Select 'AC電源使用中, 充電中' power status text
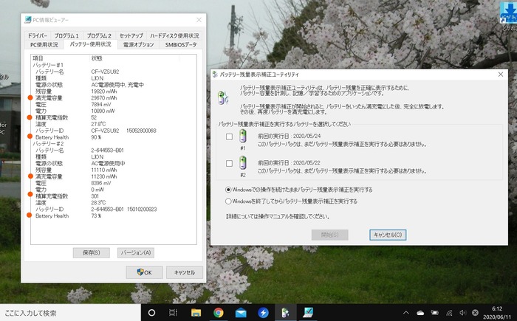Image resolution: width=517 pixels, height=321 pixels. pyautogui.click(x=117, y=85)
